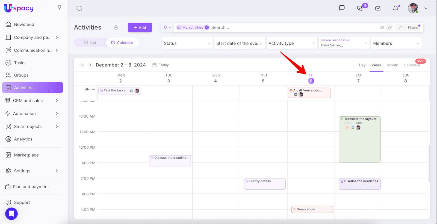Open notifications bell icon
437x224 pixels.
click(x=395, y=8)
